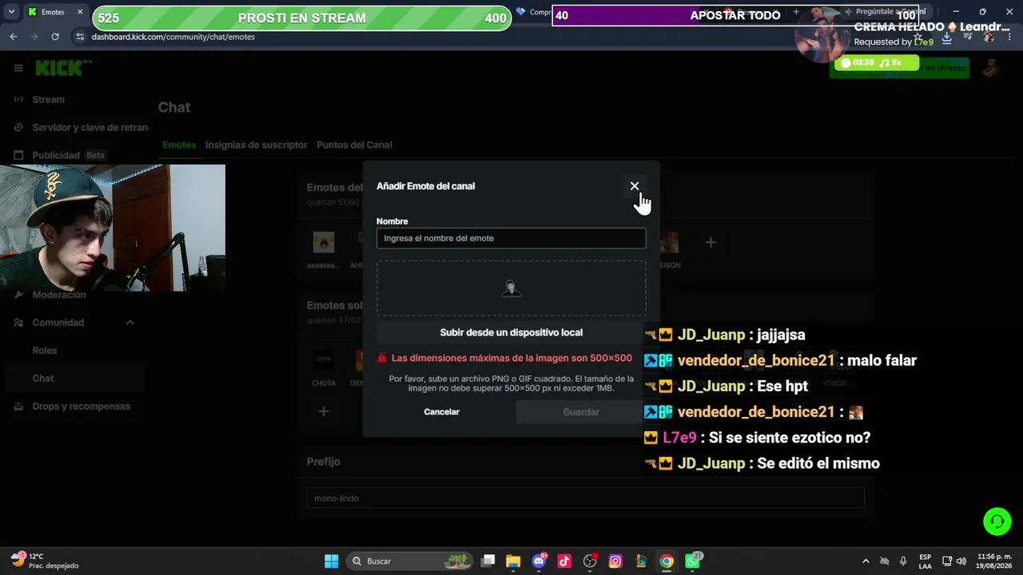Open the clock and date panel
The height and width of the screenshot is (575, 1023).
coord(994,561)
